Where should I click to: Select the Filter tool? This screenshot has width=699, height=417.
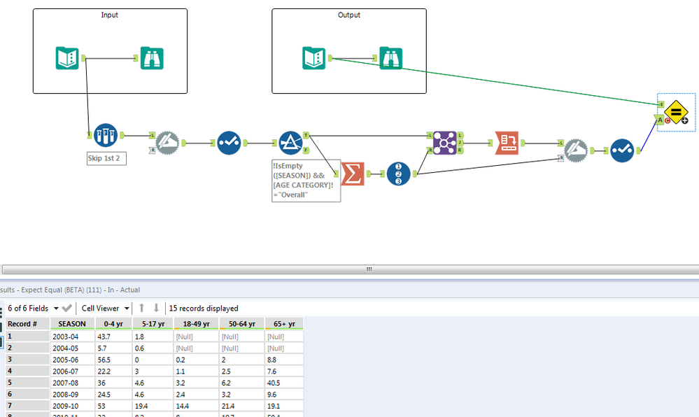(290, 143)
